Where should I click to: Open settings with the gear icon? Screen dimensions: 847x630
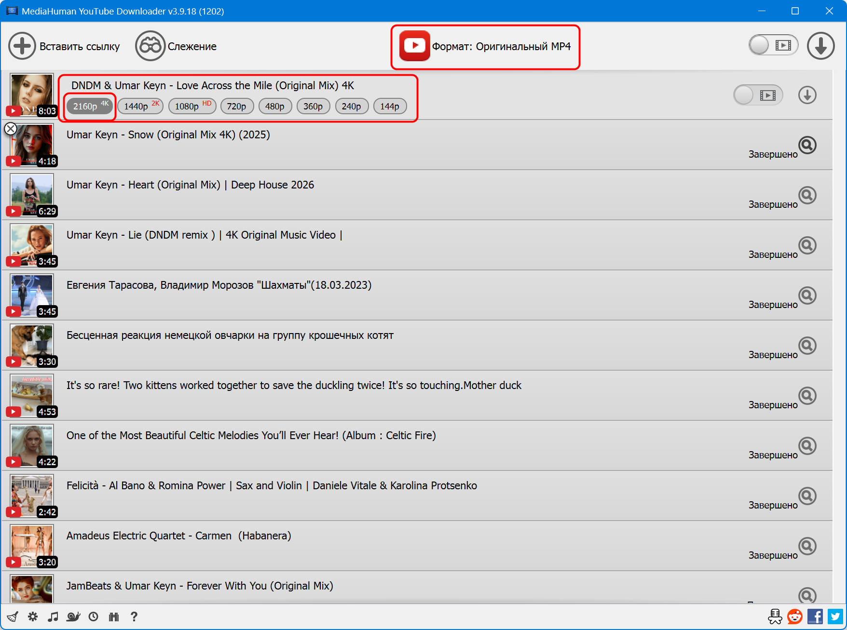(33, 617)
